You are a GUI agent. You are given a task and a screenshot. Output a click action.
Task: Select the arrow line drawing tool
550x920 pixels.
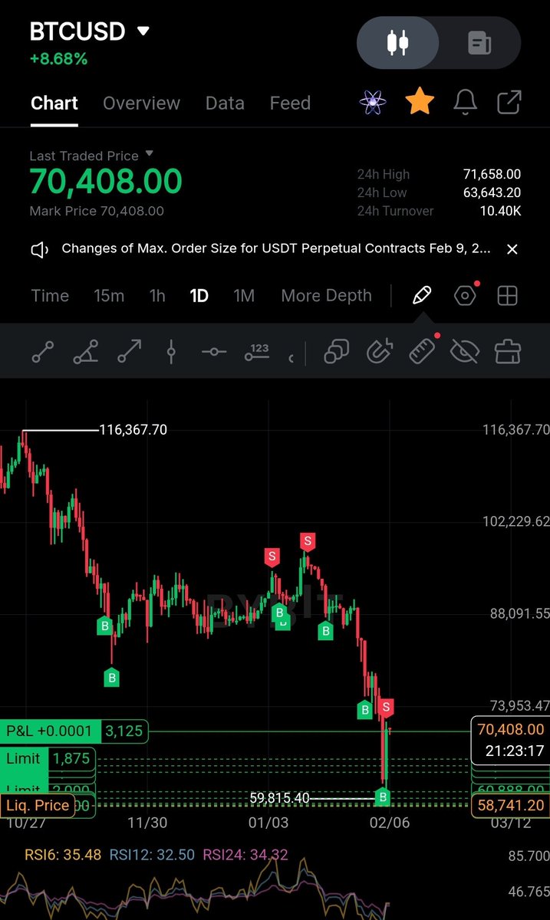pos(129,353)
